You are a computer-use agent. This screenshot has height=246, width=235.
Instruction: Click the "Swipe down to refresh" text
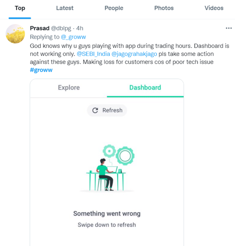pyautogui.click(x=107, y=225)
